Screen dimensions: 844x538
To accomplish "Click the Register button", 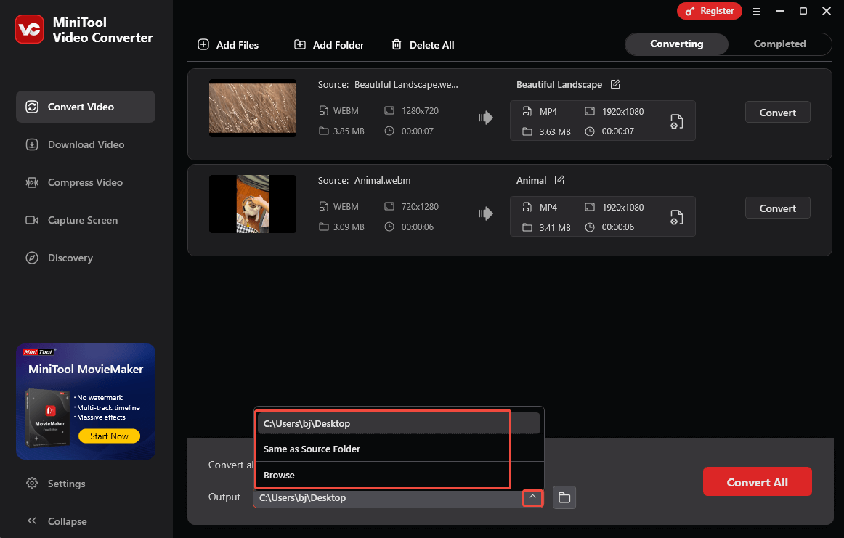I will coord(710,11).
